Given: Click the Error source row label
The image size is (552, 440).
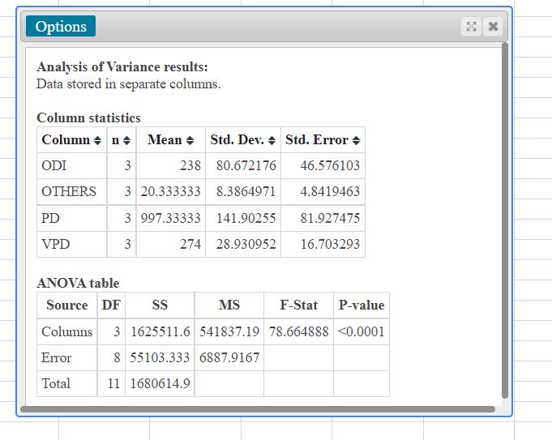Looking at the screenshot, I should [x=56, y=357].
